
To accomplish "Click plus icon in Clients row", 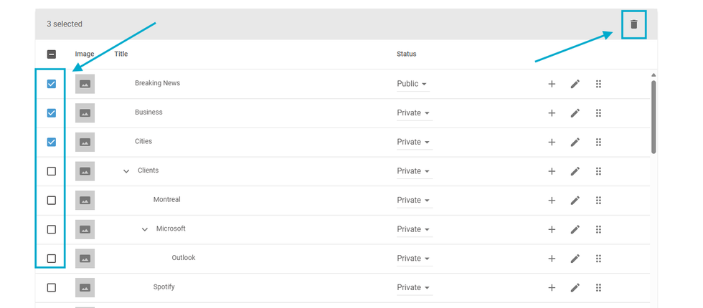I will 552,171.
